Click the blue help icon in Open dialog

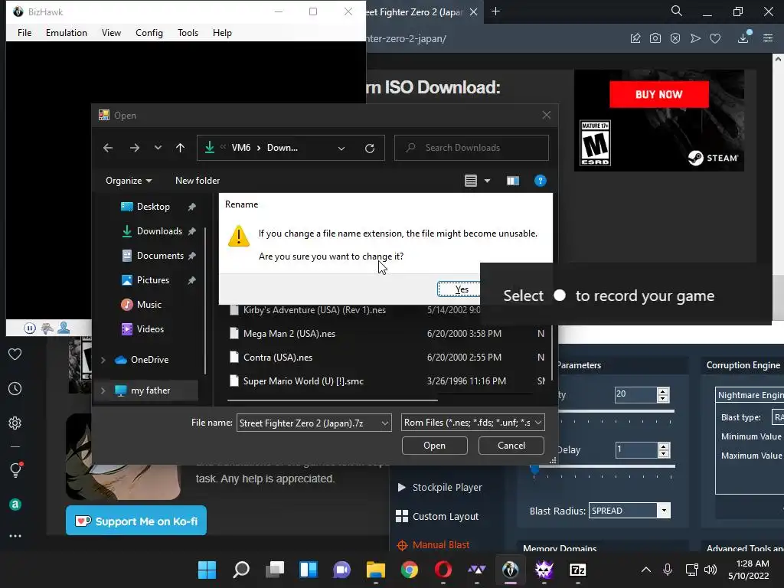coord(540,181)
